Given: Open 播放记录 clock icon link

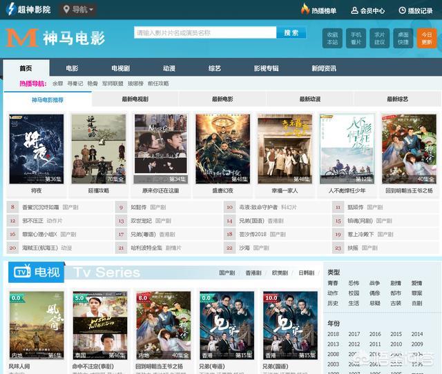Looking at the screenshot, I should click(x=416, y=11).
